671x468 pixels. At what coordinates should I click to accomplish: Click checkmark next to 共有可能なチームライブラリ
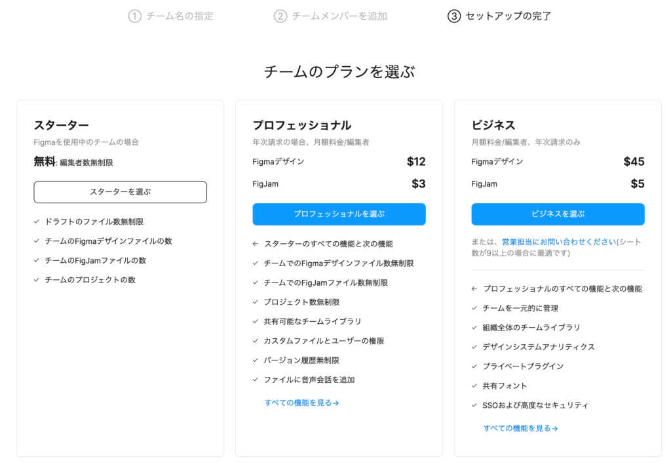[256, 322]
